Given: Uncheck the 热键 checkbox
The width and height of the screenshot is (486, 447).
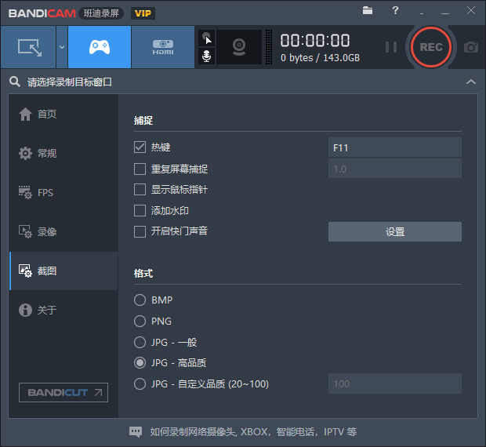Looking at the screenshot, I should 140,147.
